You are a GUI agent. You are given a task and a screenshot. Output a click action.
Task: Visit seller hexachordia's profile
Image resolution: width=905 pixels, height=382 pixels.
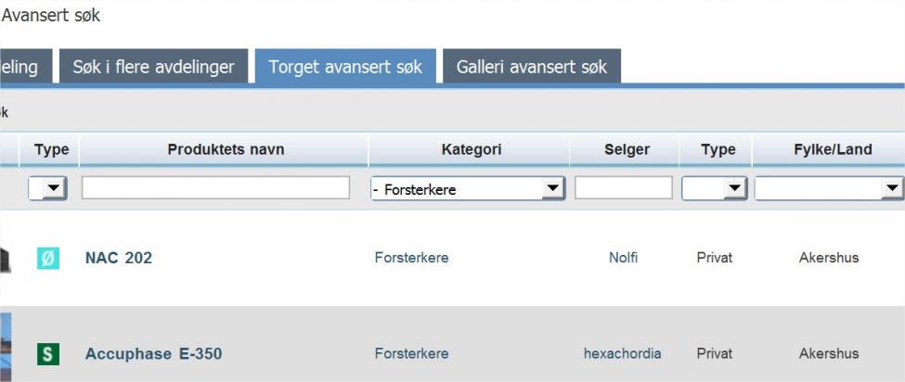pos(622,353)
